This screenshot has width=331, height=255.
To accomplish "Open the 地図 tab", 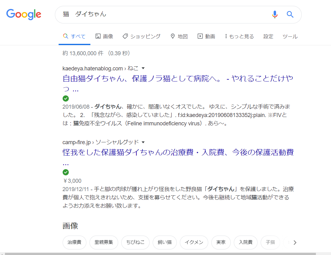I will (179, 36).
